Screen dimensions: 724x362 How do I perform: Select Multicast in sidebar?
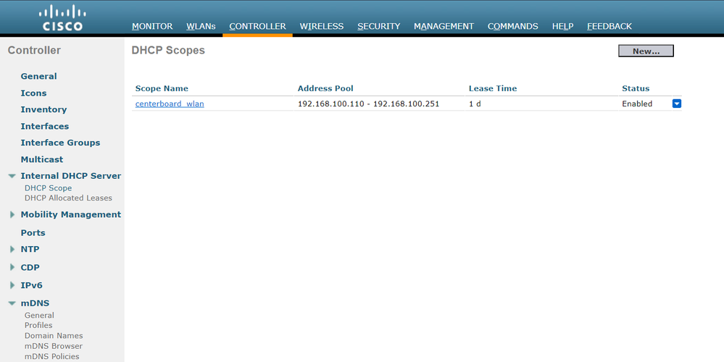pyautogui.click(x=42, y=159)
